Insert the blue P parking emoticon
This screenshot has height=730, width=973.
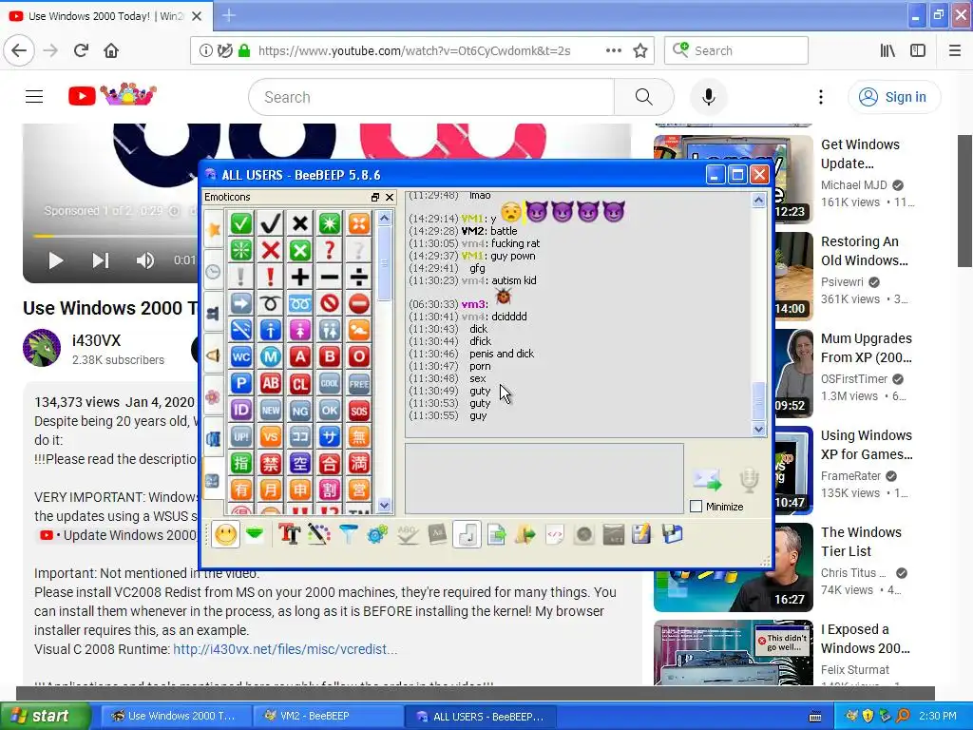coord(240,384)
